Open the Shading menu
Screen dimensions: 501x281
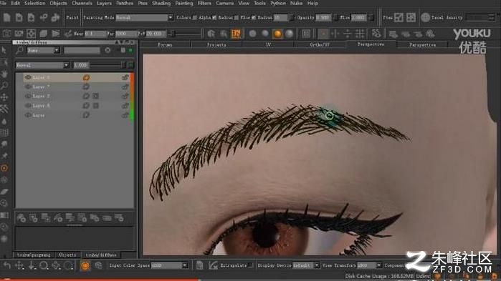[161, 3]
